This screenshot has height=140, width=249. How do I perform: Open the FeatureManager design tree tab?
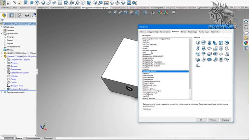point(4,16)
